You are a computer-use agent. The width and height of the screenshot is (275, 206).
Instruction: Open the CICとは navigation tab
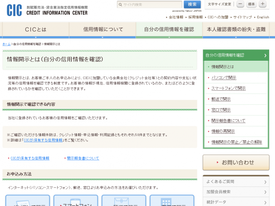[36, 30]
